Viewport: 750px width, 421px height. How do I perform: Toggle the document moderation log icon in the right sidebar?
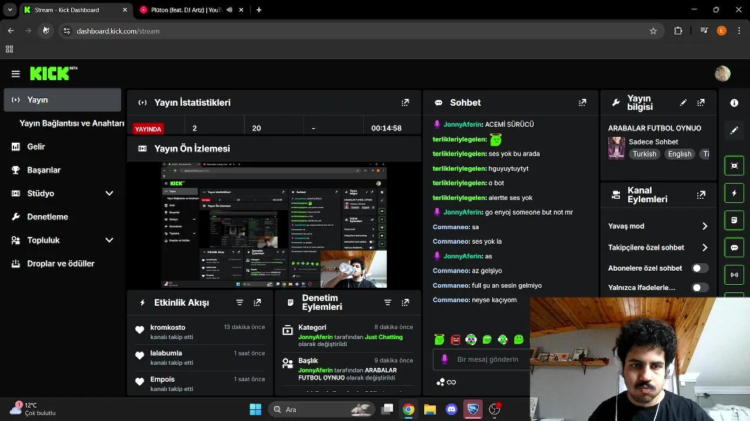(734, 220)
